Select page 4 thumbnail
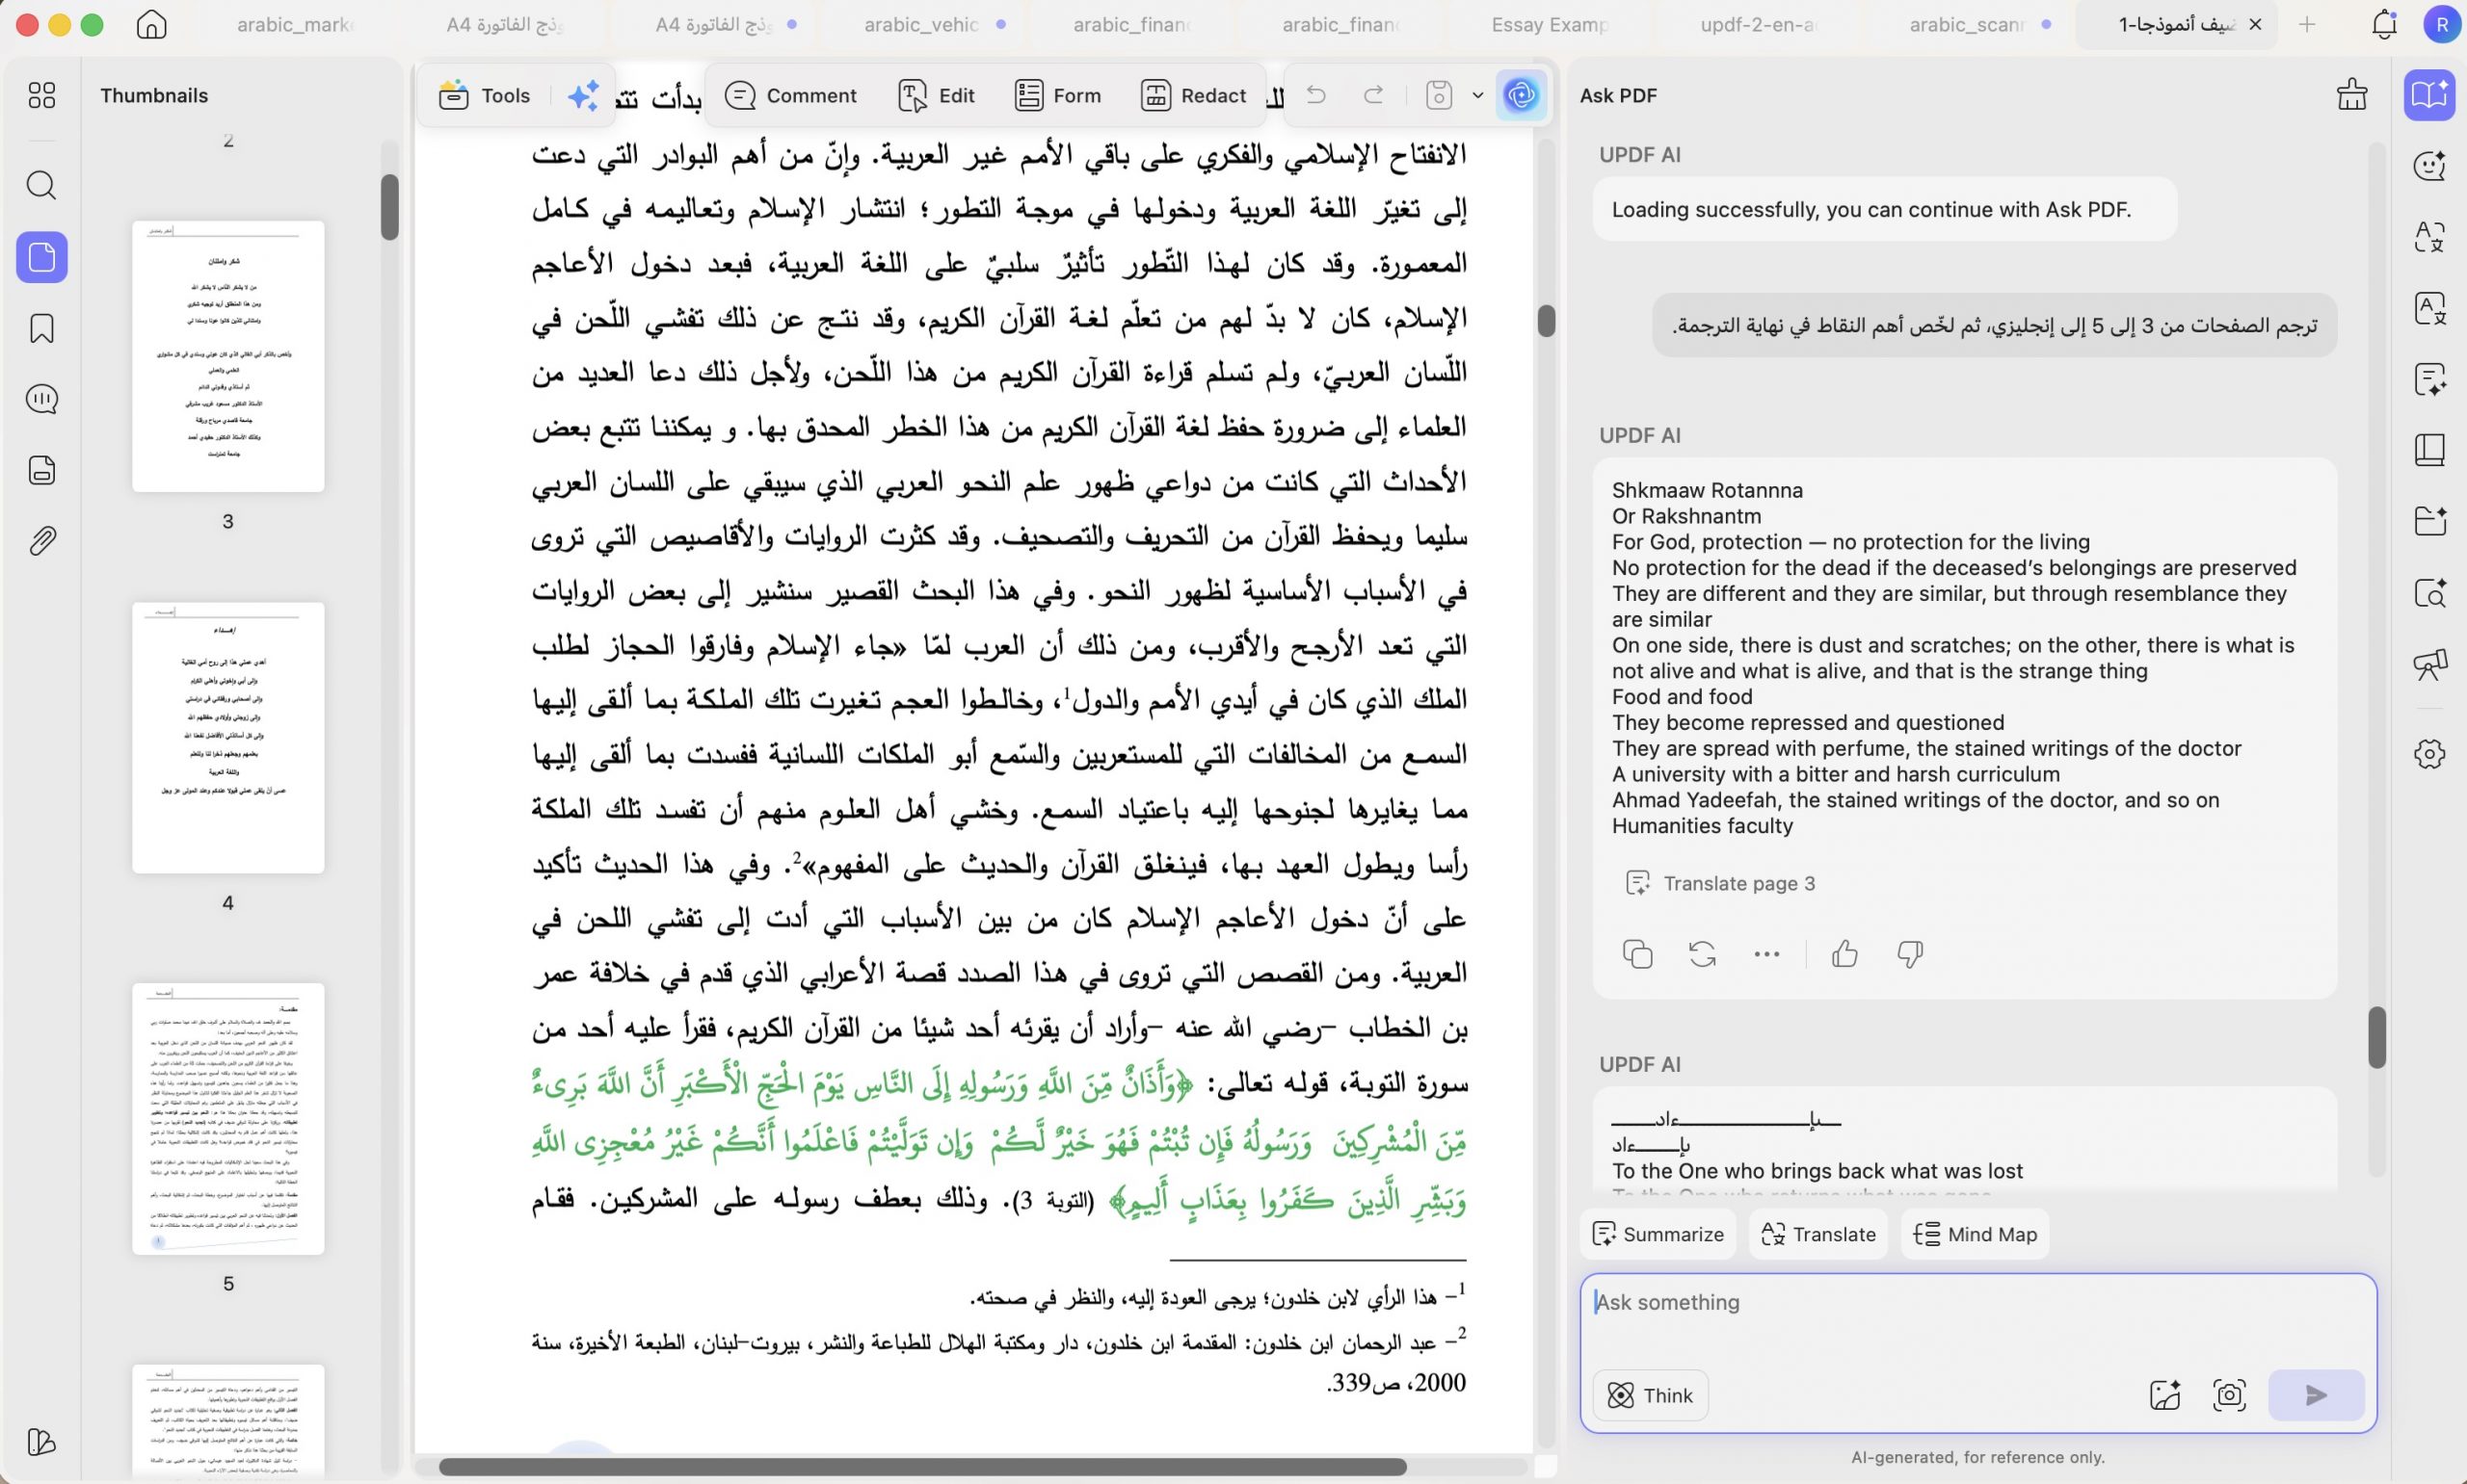The width and height of the screenshot is (2467, 1484). 228,737
